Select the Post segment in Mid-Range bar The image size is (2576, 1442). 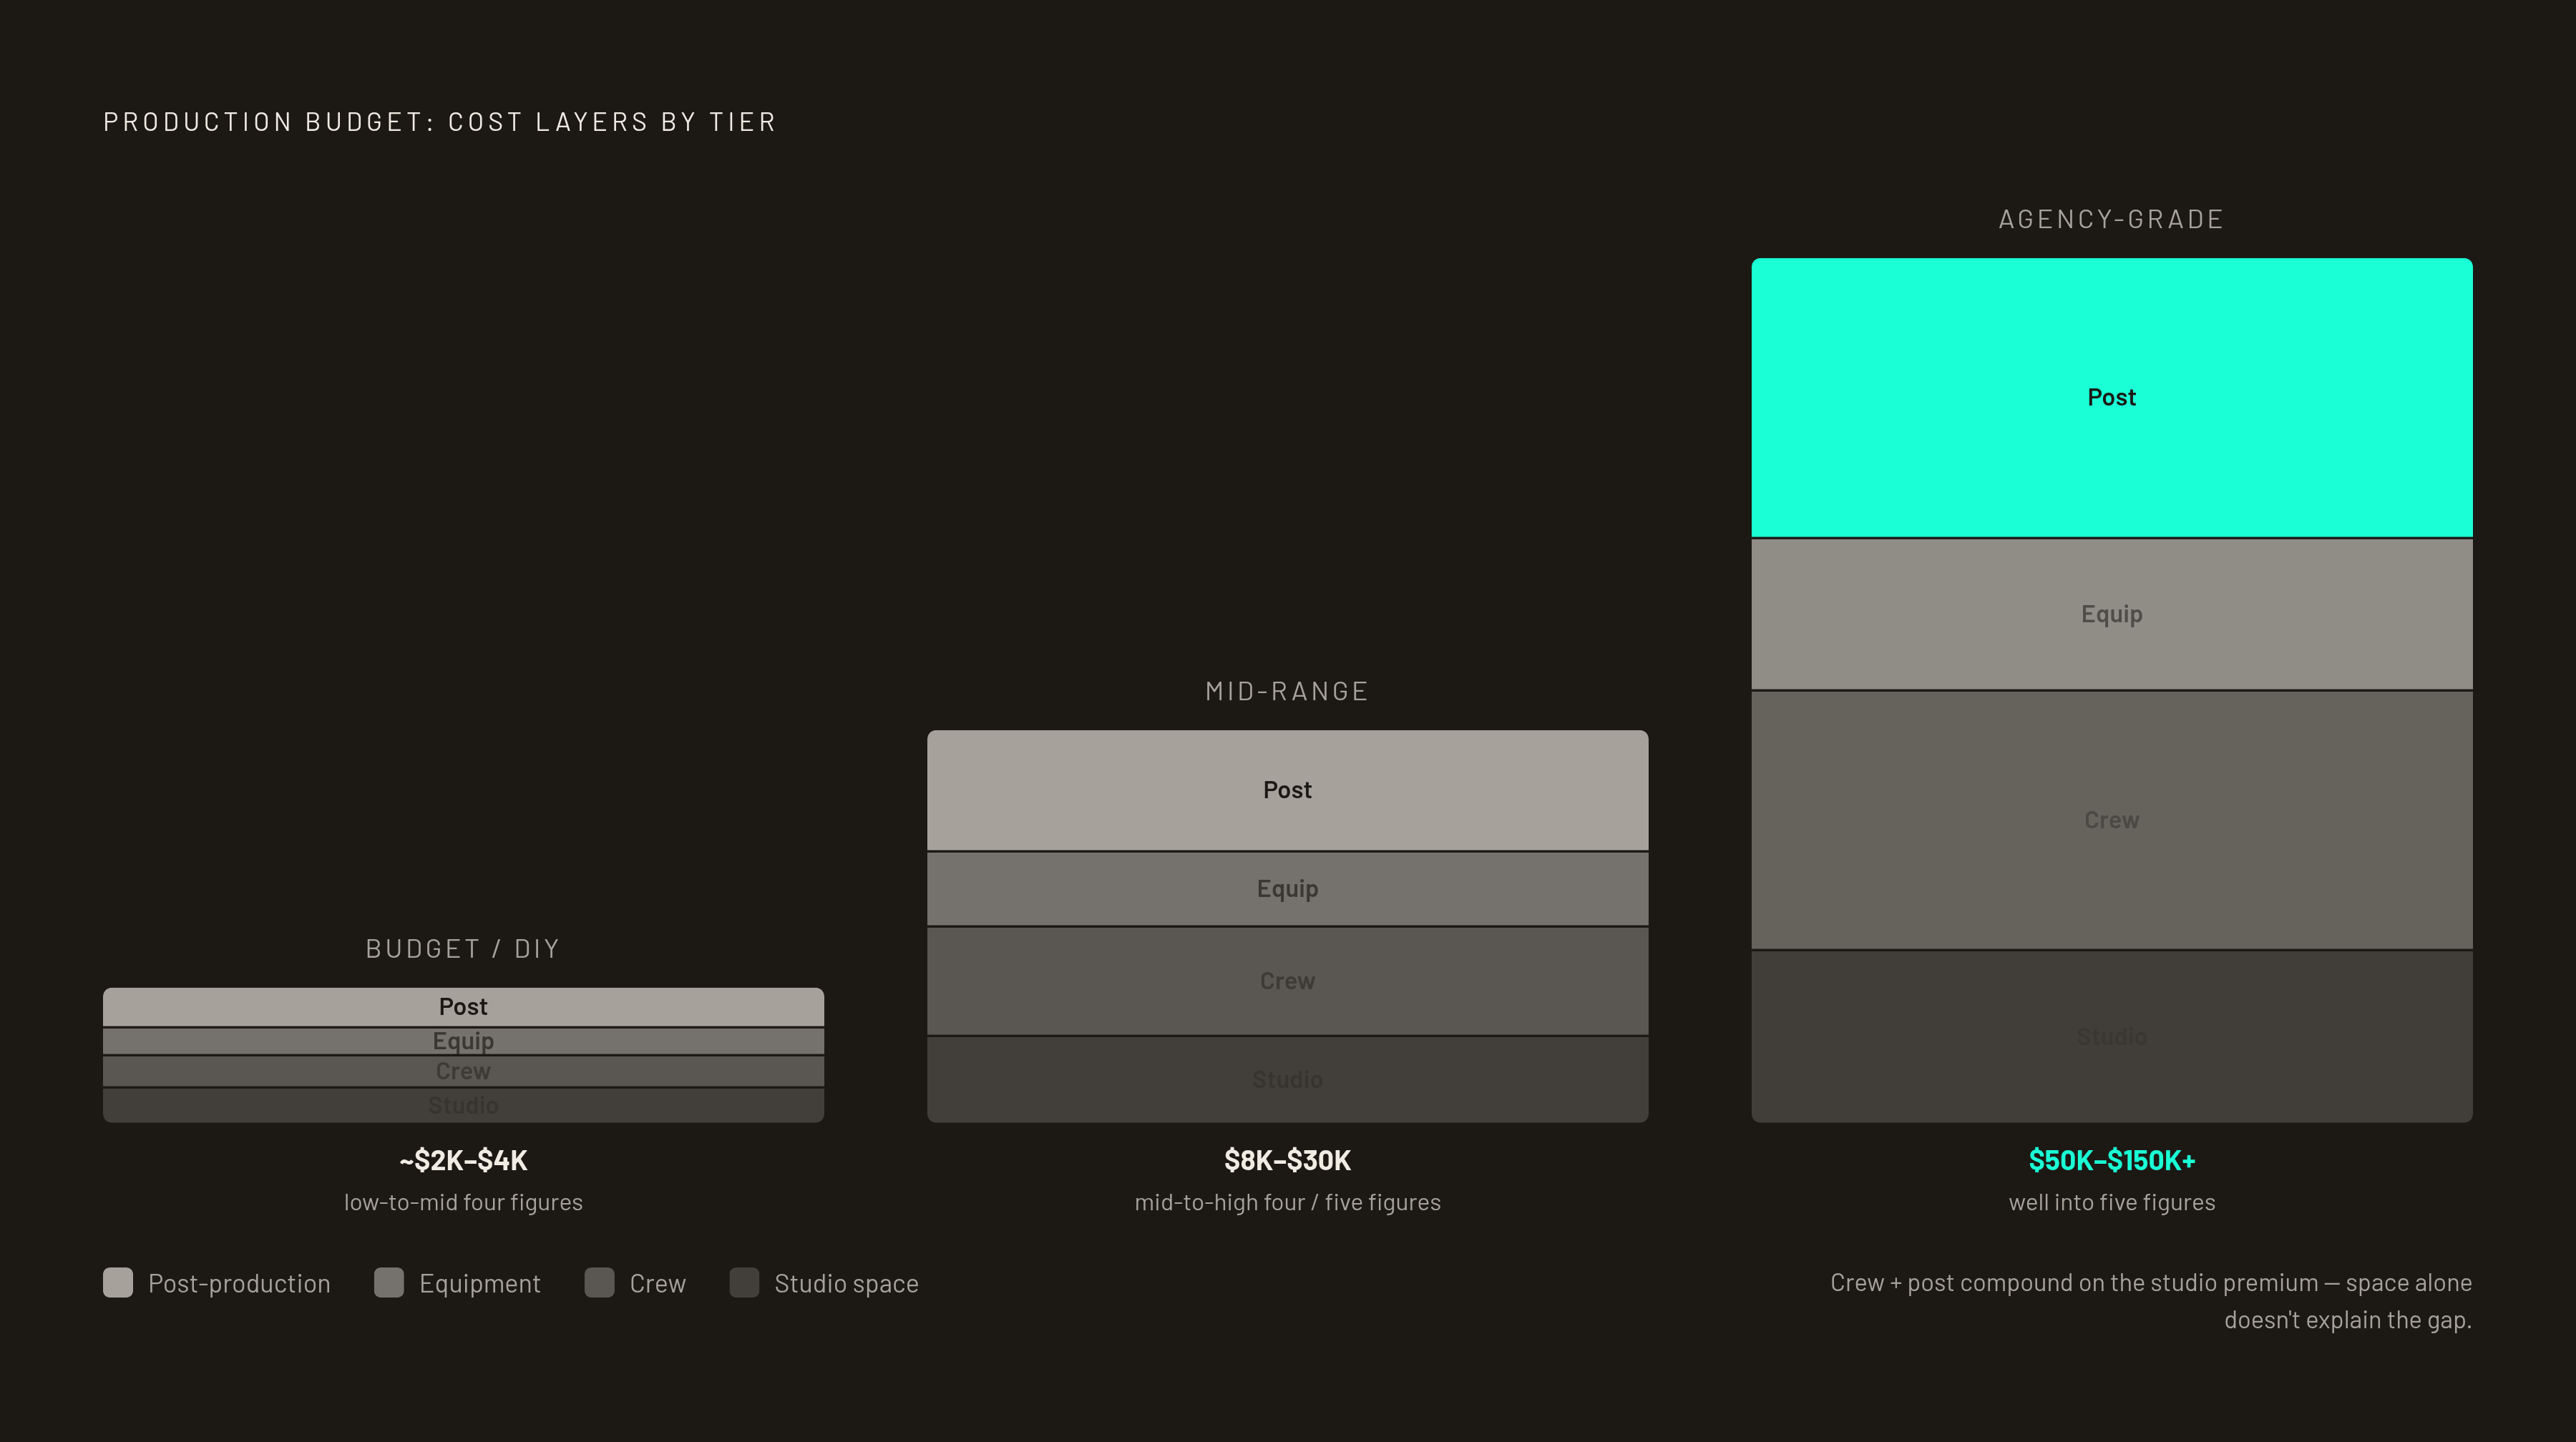pyautogui.click(x=1288, y=790)
